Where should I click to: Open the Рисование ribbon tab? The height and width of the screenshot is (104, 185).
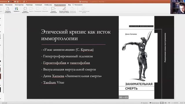tap(9, 5)
